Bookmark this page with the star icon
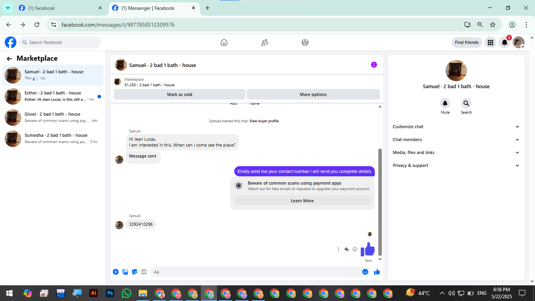The height and width of the screenshot is (301, 535). pyautogui.click(x=493, y=25)
